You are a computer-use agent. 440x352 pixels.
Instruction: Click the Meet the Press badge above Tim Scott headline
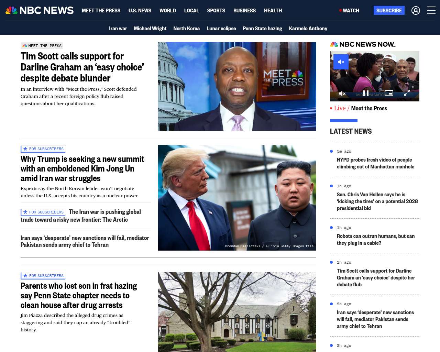(42, 46)
